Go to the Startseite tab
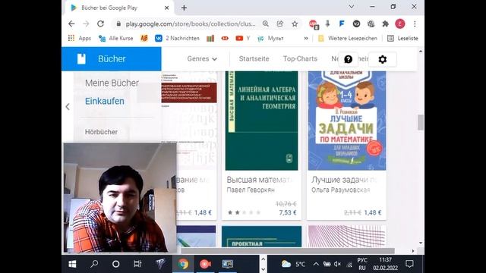This screenshot has width=486, height=273. pos(254,59)
